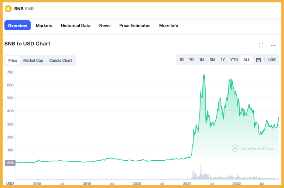Select the Overview tab
This screenshot has height=188, width=284.
pyautogui.click(x=17, y=25)
